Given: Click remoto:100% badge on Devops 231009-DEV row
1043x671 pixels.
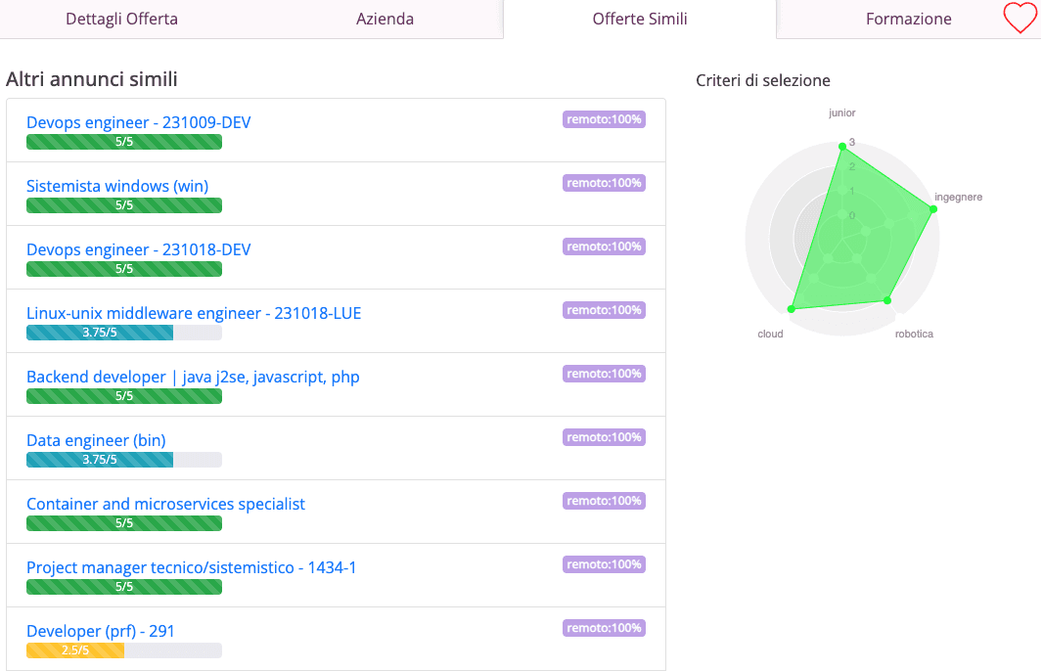Looking at the screenshot, I should (x=604, y=119).
